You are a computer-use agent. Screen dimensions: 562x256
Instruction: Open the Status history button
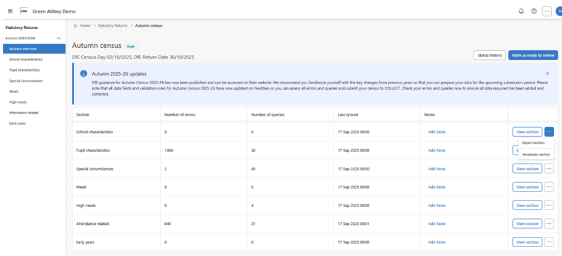coord(489,55)
